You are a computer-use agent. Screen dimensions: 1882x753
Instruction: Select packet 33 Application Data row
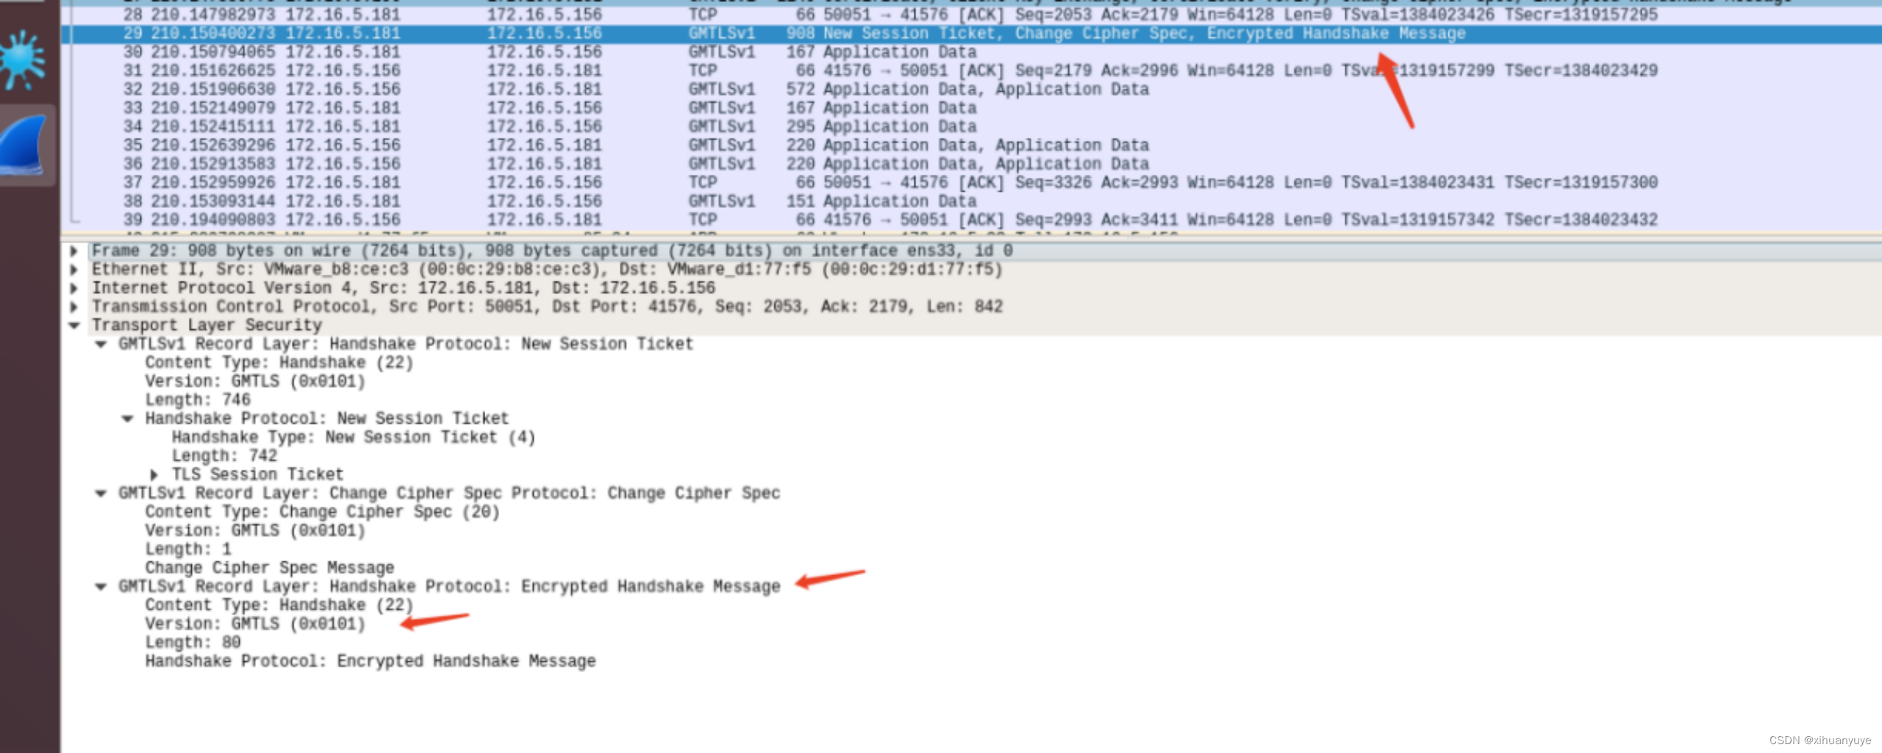(x=971, y=108)
